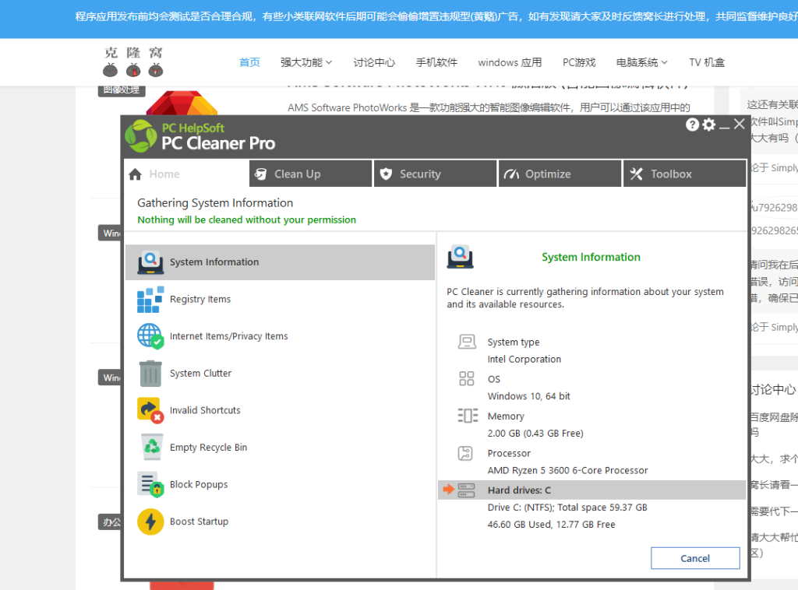Click the Drive C total space line

(x=567, y=507)
